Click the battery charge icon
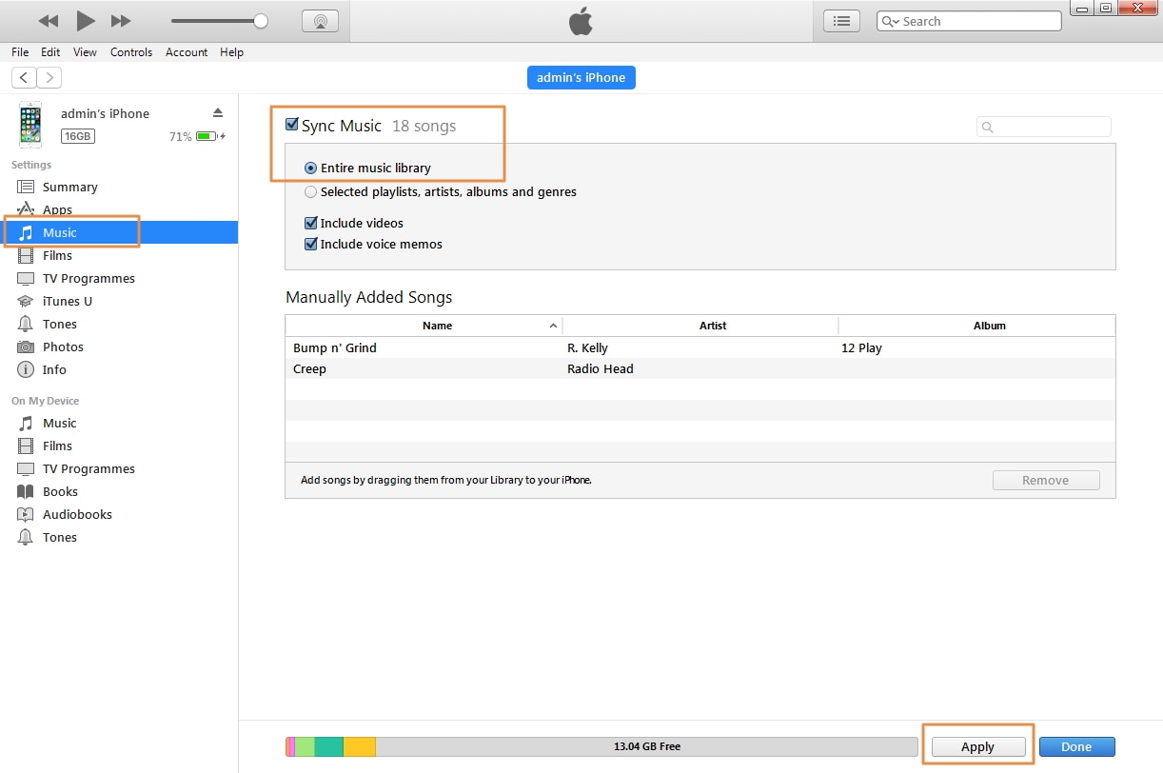 click(207, 136)
